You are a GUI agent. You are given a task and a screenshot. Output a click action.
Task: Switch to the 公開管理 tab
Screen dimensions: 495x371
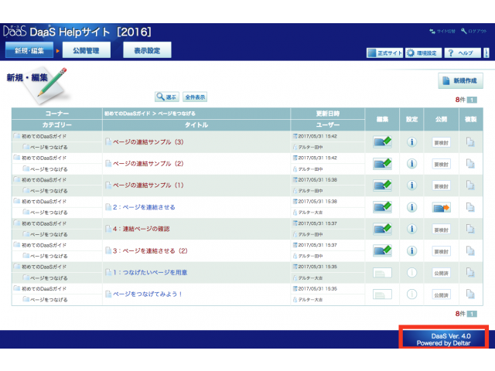(x=86, y=50)
